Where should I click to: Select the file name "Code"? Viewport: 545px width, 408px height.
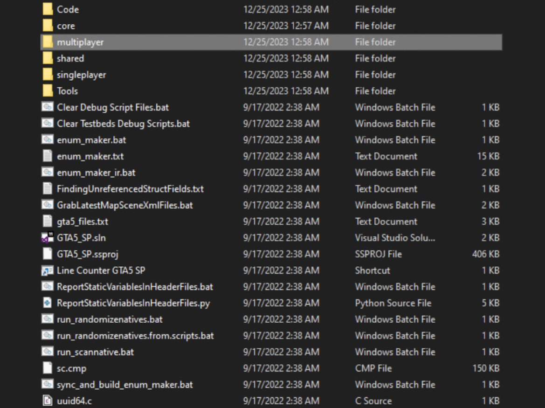click(x=68, y=9)
